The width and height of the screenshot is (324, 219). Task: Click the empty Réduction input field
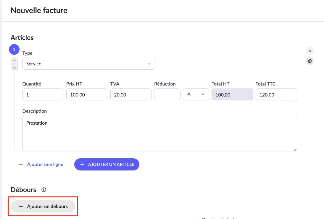click(x=167, y=94)
